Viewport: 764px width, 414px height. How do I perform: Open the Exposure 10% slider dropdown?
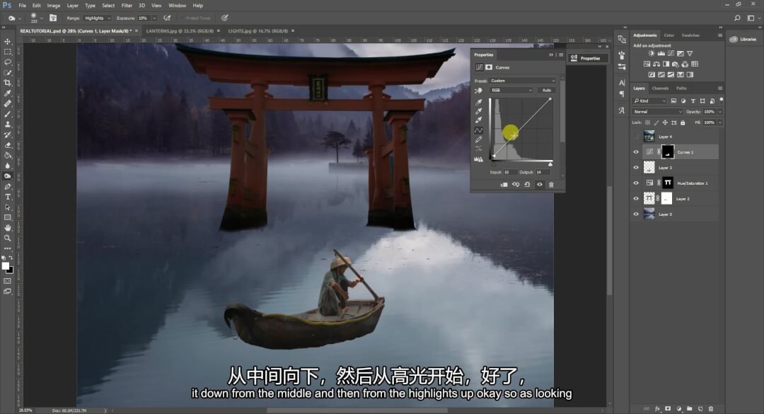(154, 18)
